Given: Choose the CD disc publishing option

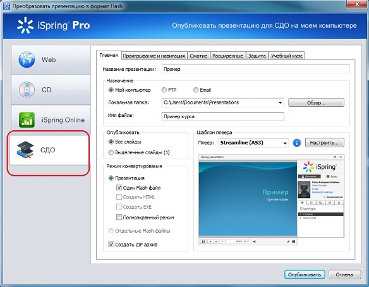Looking at the screenshot, I should (x=51, y=90).
